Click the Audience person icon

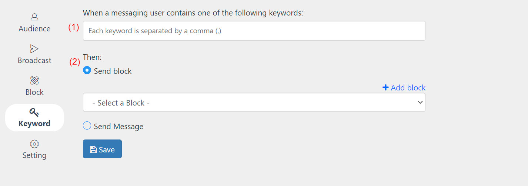point(34,17)
